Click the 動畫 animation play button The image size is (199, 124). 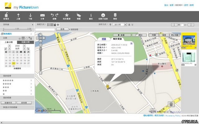point(122,35)
